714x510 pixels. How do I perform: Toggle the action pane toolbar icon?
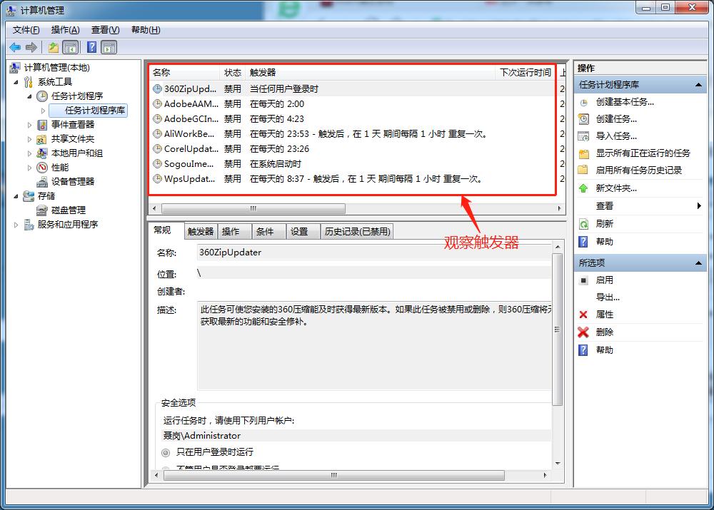click(x=109, y=47)
